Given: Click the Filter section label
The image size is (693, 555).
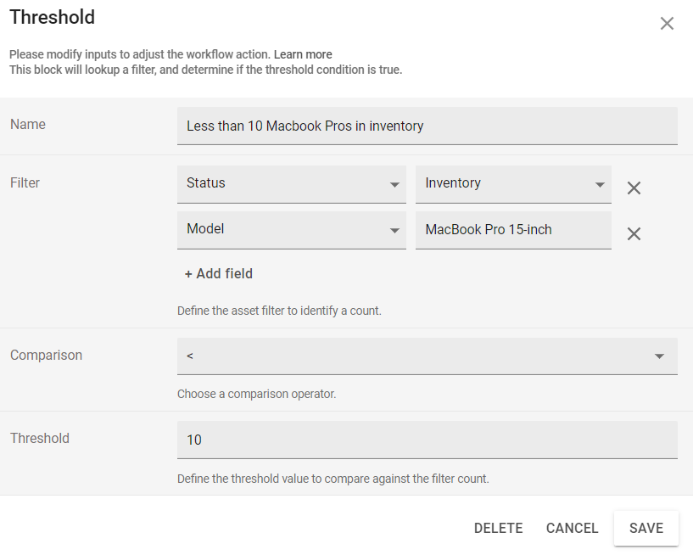Looking at the screenshot, I should coord(23,182).
